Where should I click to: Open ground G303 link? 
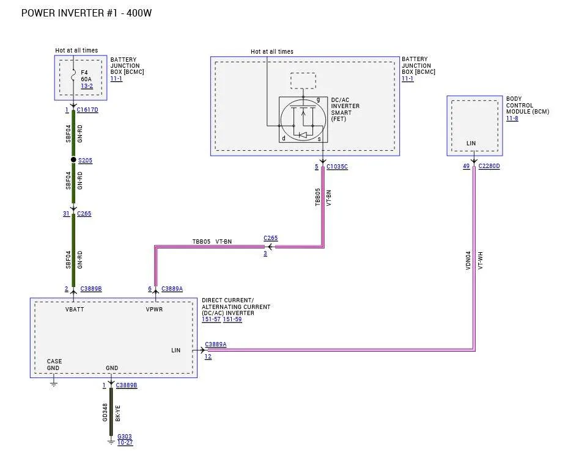coord(125,437)
